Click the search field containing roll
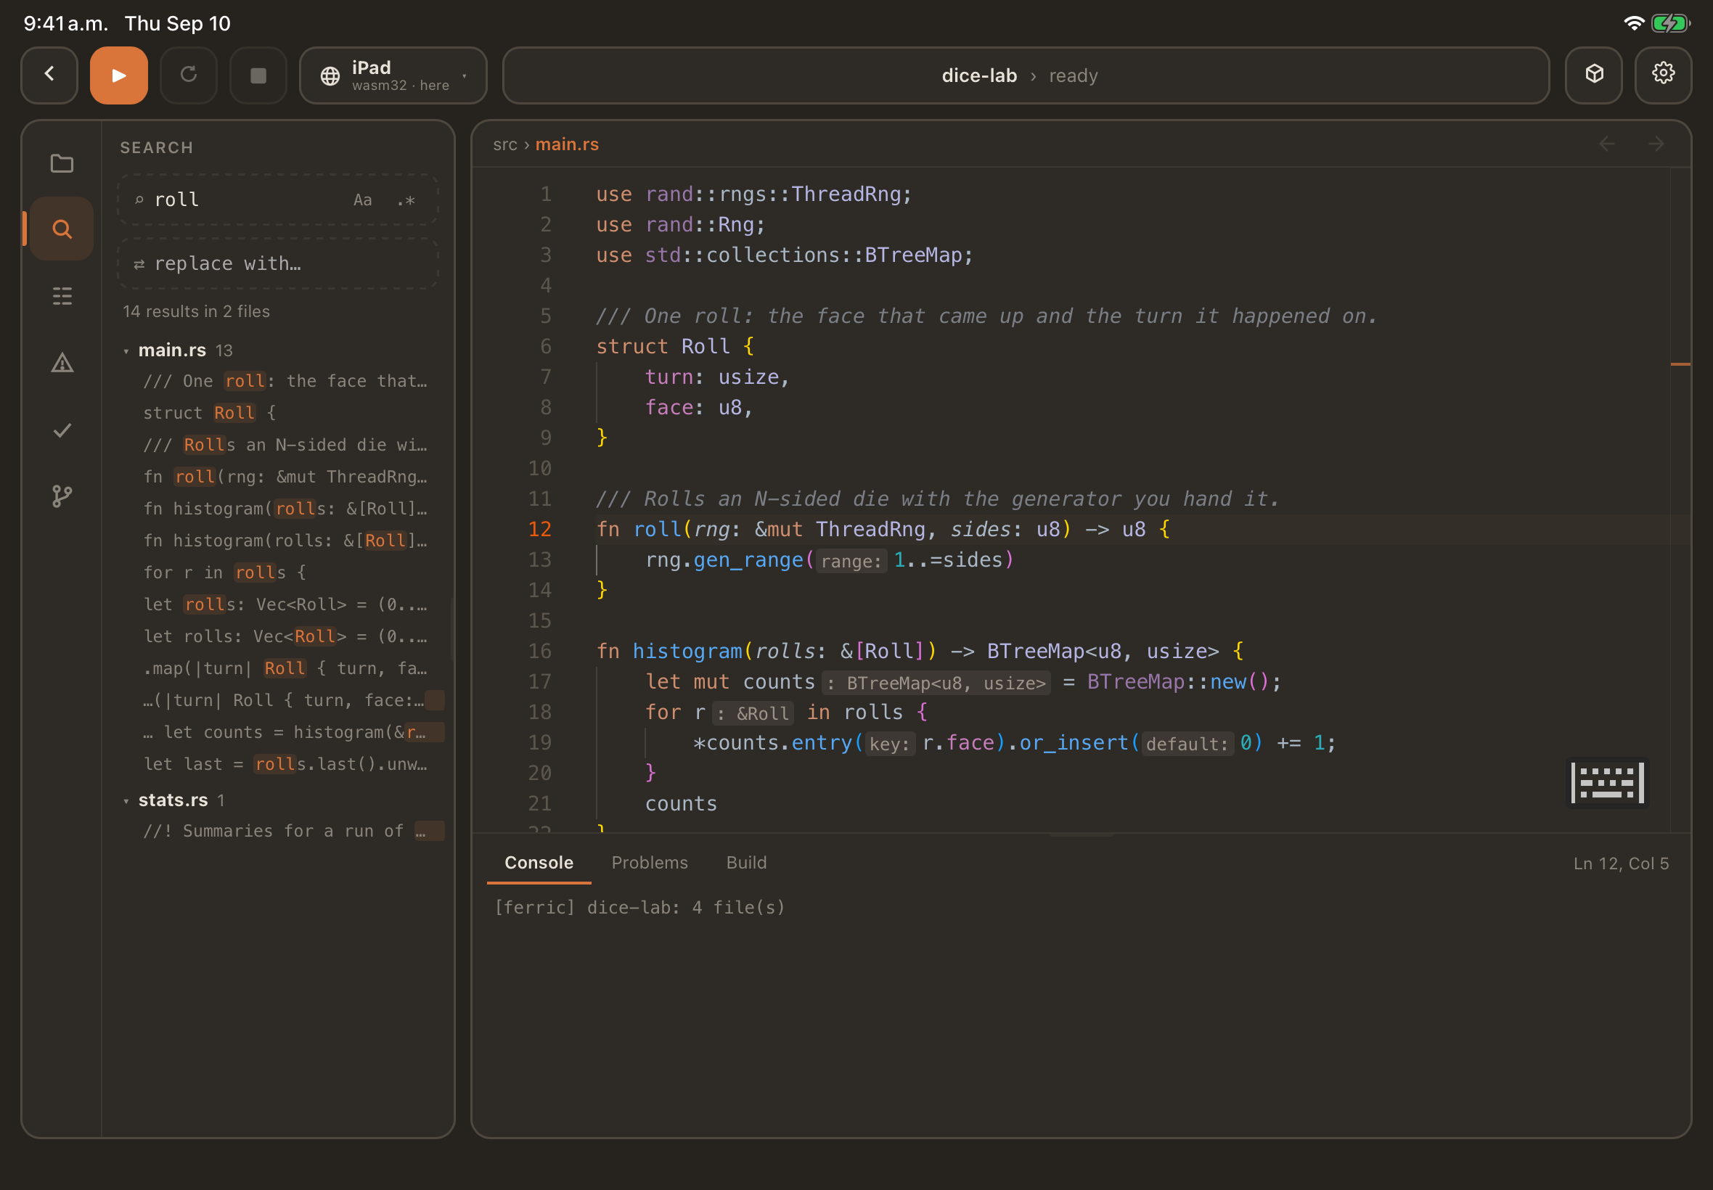The image size is (1713, 1190). coord(277,200)
